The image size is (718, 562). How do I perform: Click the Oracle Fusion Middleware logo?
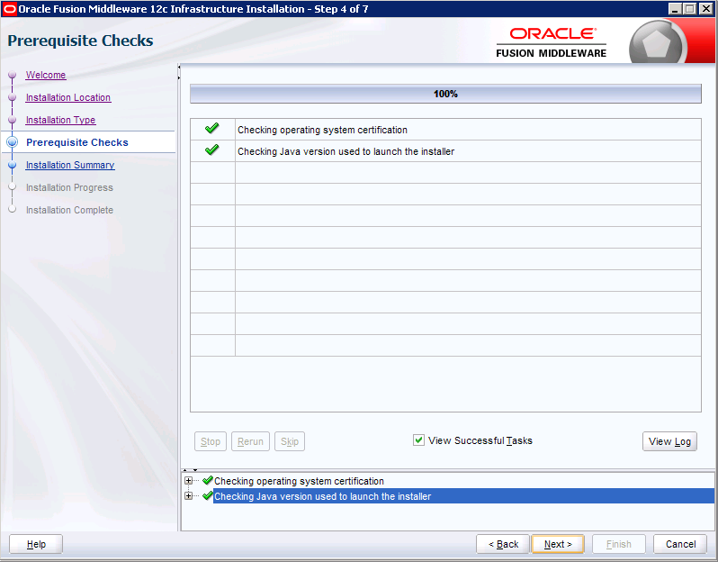click(551, 42)
